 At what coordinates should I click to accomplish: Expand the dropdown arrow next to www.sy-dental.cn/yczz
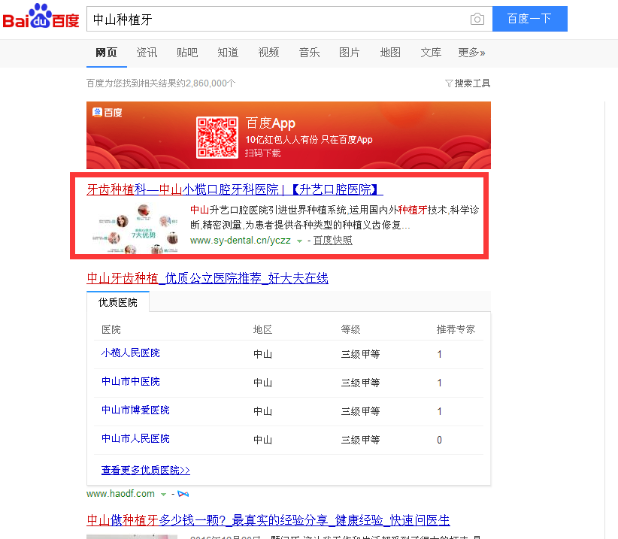click(299, 241)
